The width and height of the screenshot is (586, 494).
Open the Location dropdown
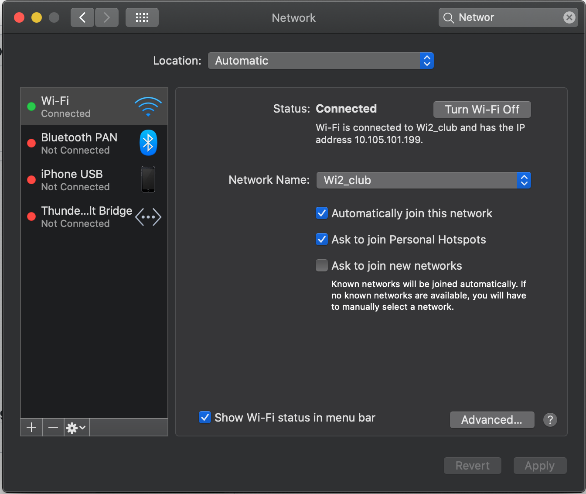tap(321, 61)
